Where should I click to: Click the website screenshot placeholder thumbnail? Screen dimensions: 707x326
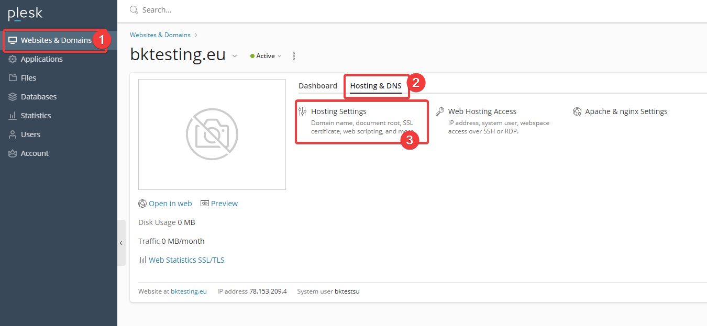[212, 134]
